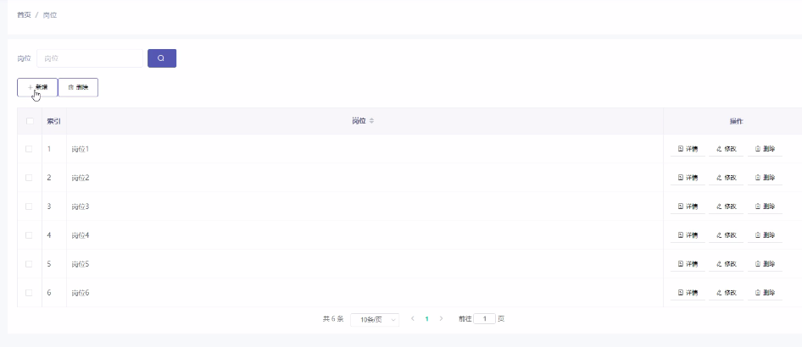
Task: Click 删除 for 岗位6
Action: tap(766, 292)
